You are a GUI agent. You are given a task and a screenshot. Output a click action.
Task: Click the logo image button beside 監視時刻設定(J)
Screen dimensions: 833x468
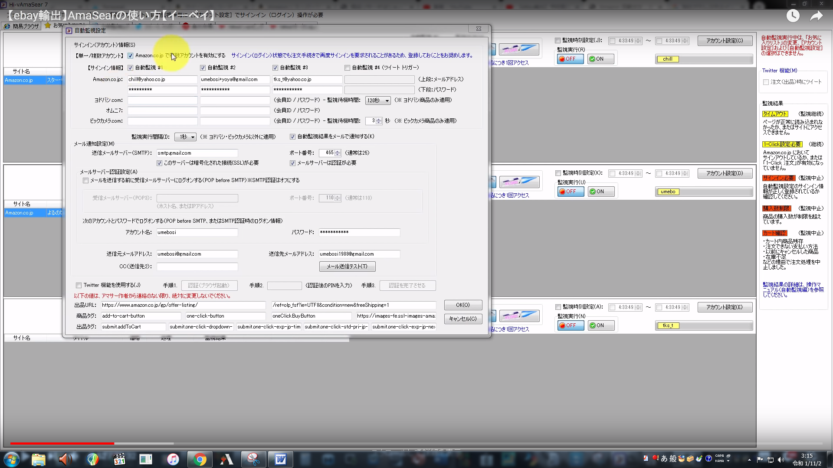[519, 49]
